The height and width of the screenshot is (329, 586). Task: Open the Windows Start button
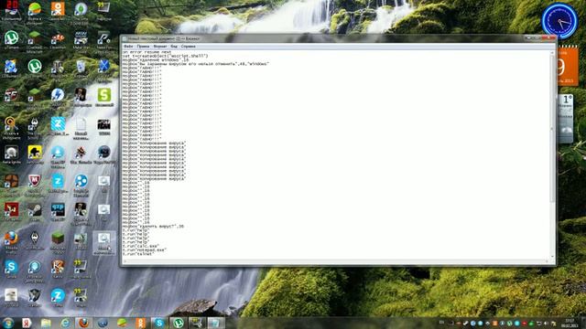click(x=8, y=323)
